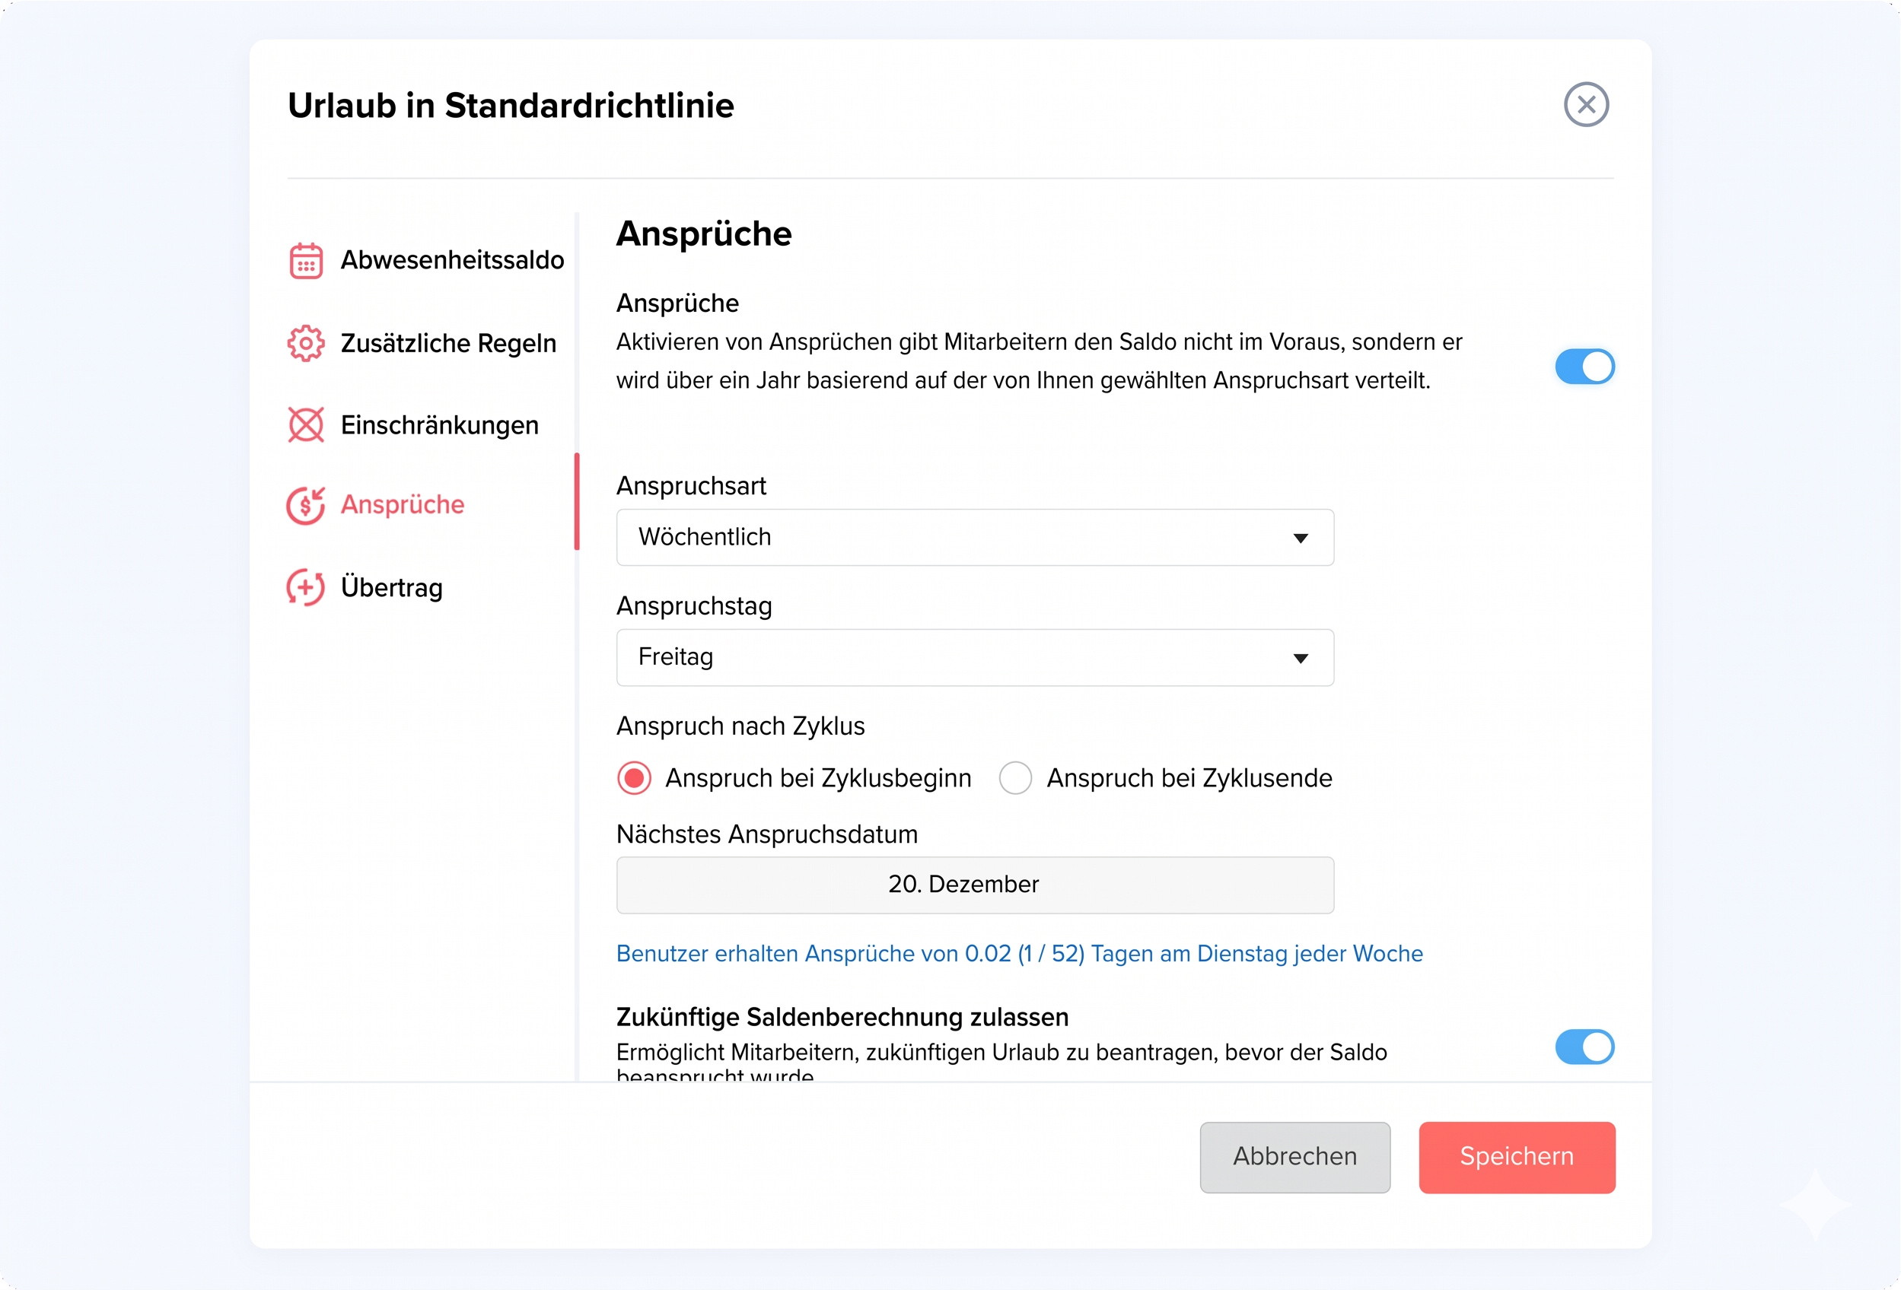Toggle Zukünftige Saldenberechnung zulassen off

(x=1584, y=1047)
